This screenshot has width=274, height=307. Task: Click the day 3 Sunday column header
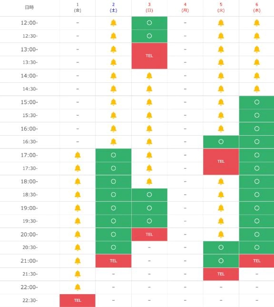[149, 8]
